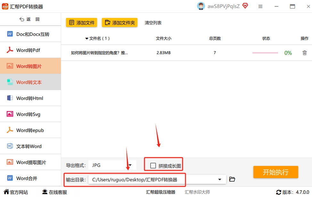The width and height of the screenshot is (312, 197).
Task: Select Word转Html in sidebar
Action: click(x=30, y=98)
